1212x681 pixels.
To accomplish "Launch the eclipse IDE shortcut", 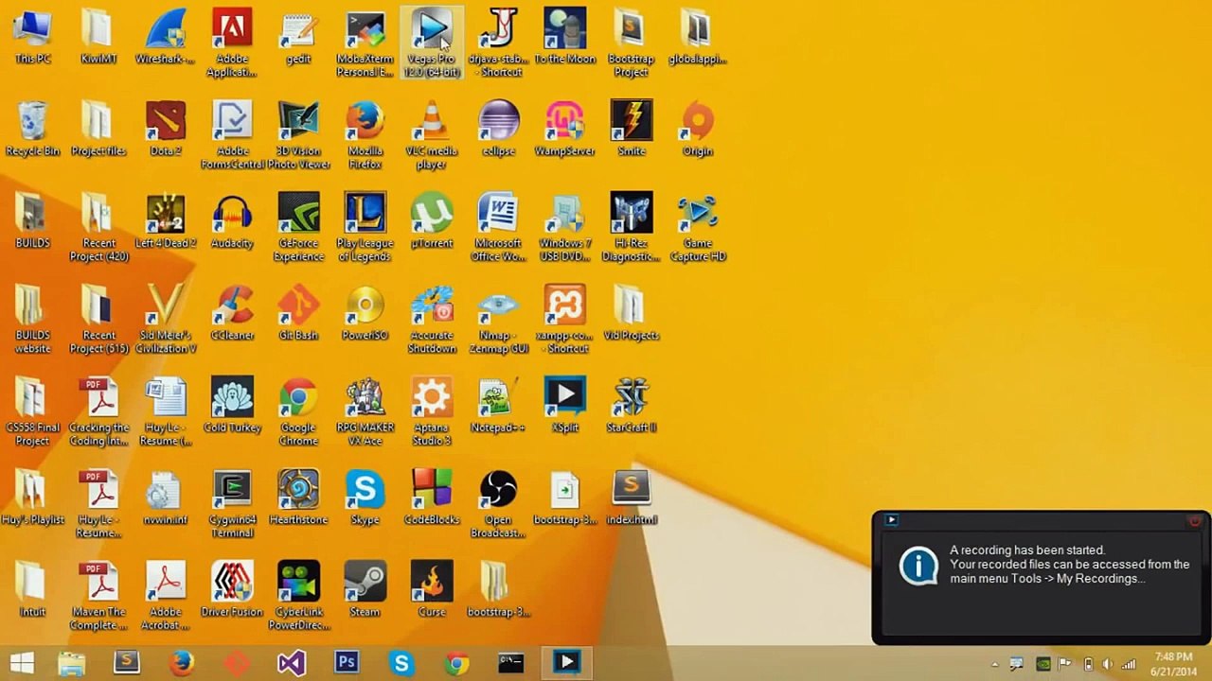I will click(498, 130).
